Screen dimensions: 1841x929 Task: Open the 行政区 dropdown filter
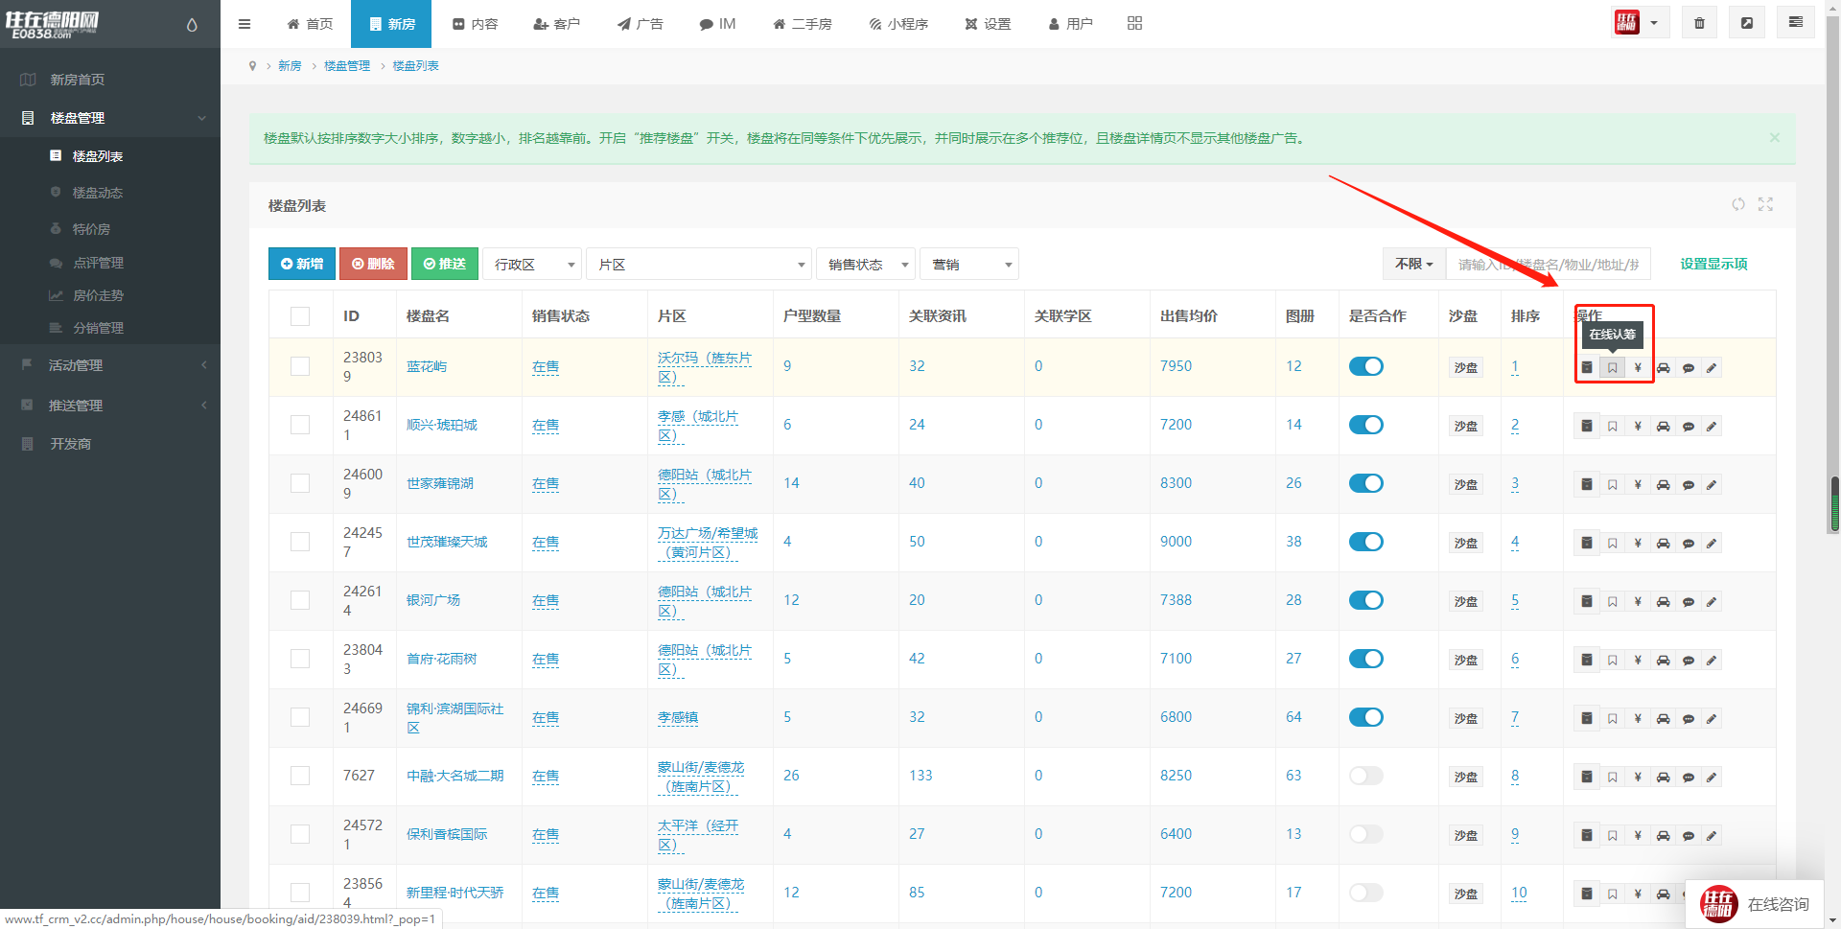coord(532,264)
